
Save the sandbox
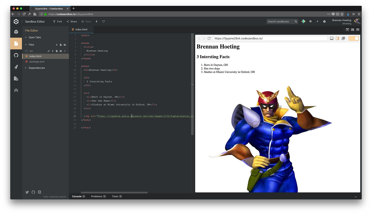pos(86,21)
